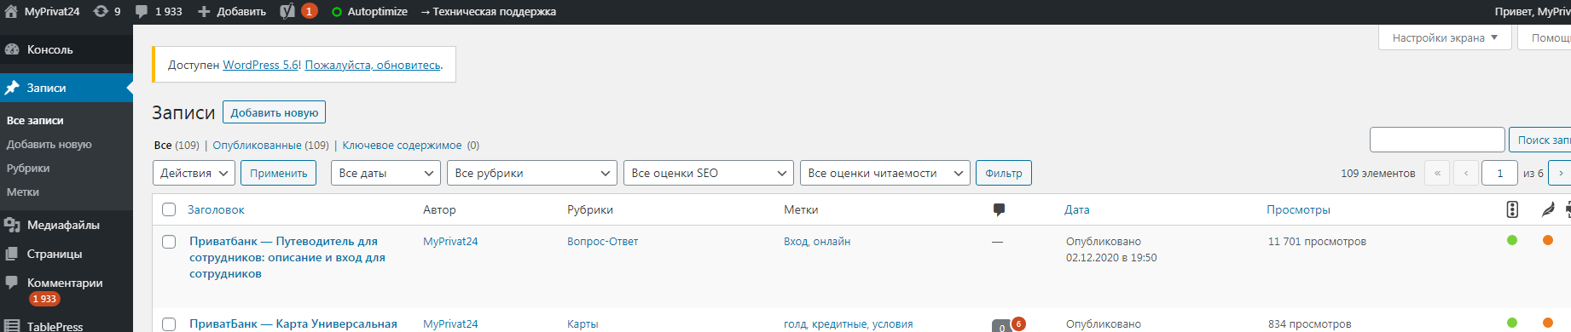The width and height of the screenshot is (1571, 332).
Task: Open the Все оценки SEO dropdown
Action: pyautogui.click(x=709, y=173)
